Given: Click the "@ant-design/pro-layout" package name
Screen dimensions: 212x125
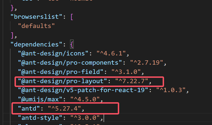Looking at the screenshot, I should [63, 81].
